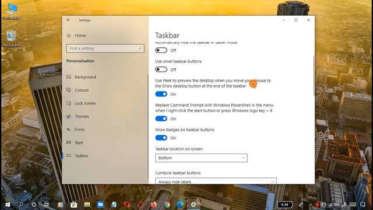Open the volume icon in system tray
This screenshot has height=210, width=373.
point(337,205)
